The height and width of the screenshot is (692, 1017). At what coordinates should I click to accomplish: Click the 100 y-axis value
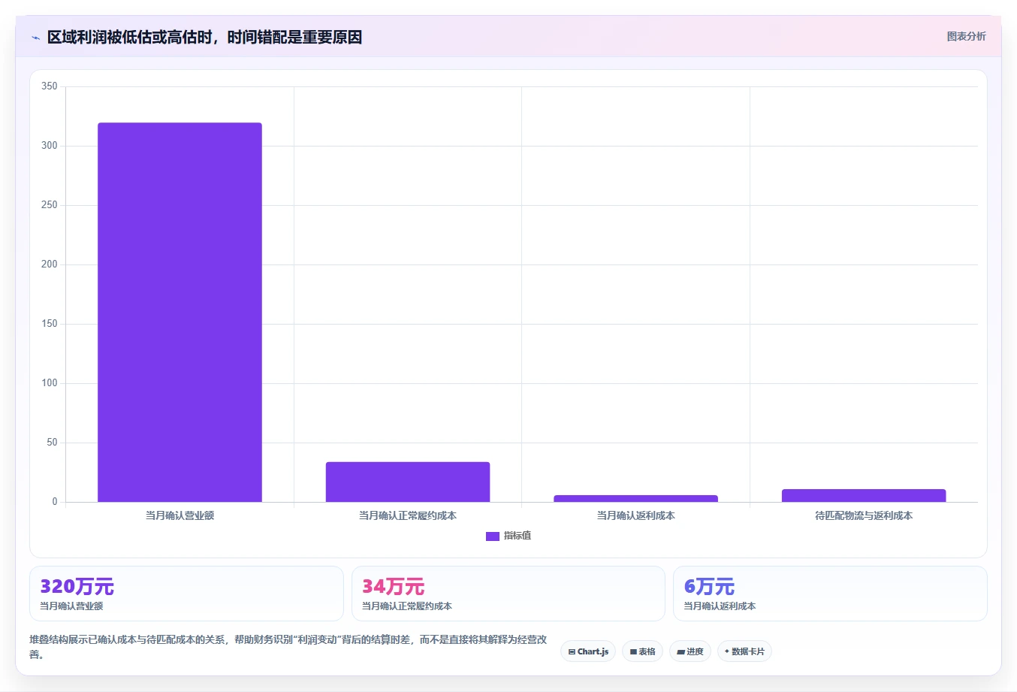point(50,383)
